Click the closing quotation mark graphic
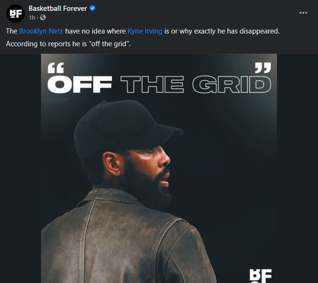 click(263, 67)
